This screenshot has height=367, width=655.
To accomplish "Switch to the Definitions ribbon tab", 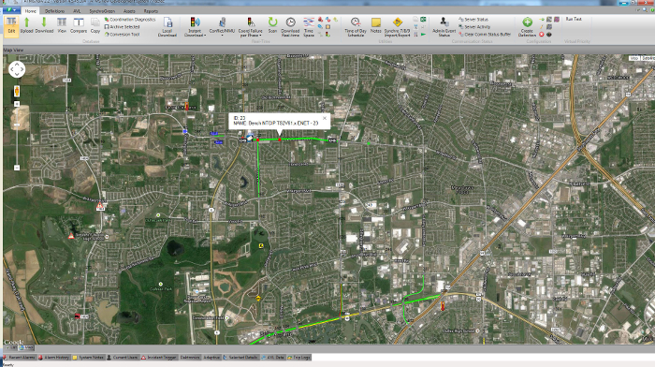I will point(54,11).
